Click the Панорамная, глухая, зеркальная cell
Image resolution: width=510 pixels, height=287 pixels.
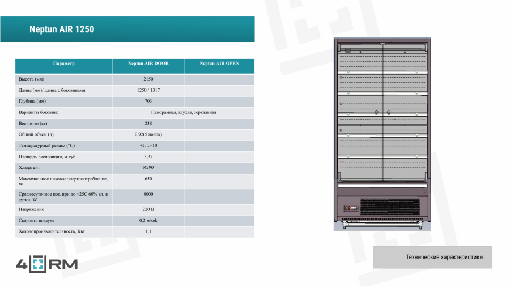[x=183, y=112]
